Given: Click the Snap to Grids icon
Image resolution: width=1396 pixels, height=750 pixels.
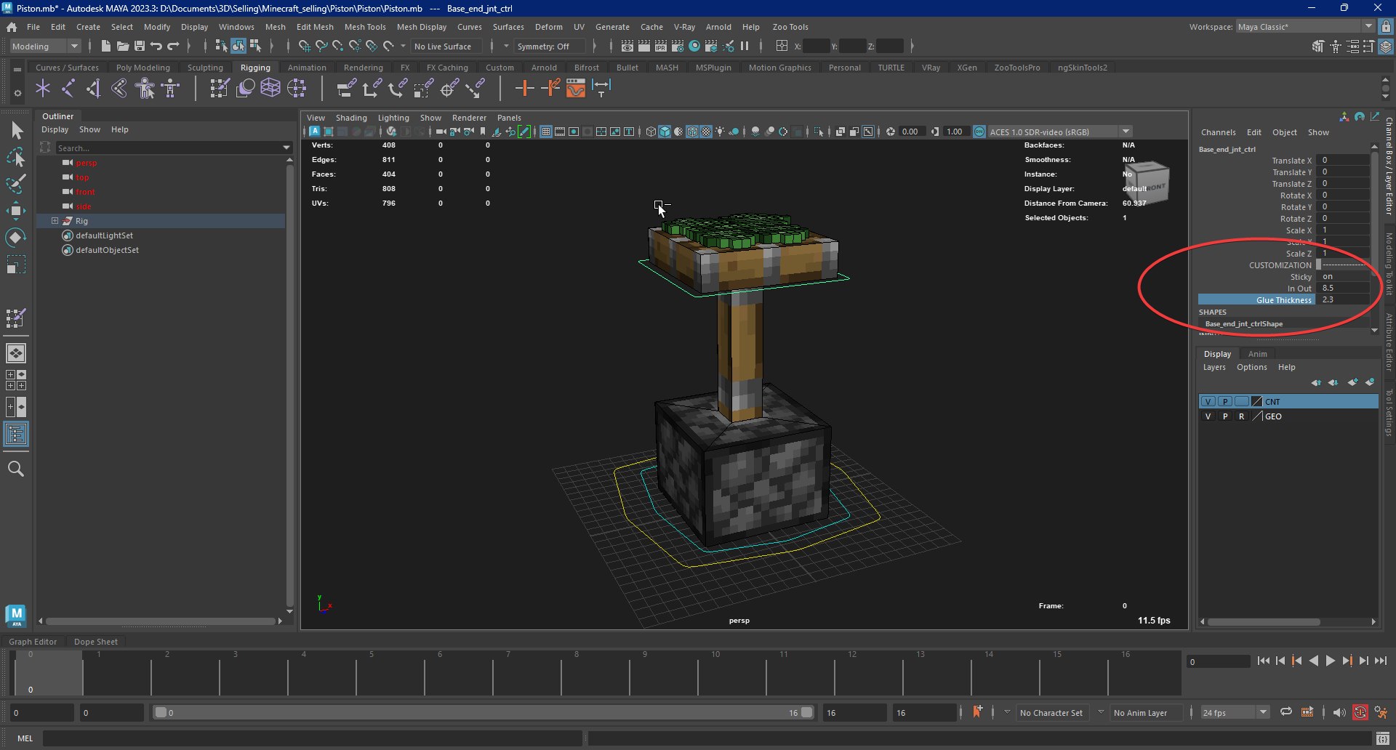Looking at the screenshot, I should (x=304, y=46).
